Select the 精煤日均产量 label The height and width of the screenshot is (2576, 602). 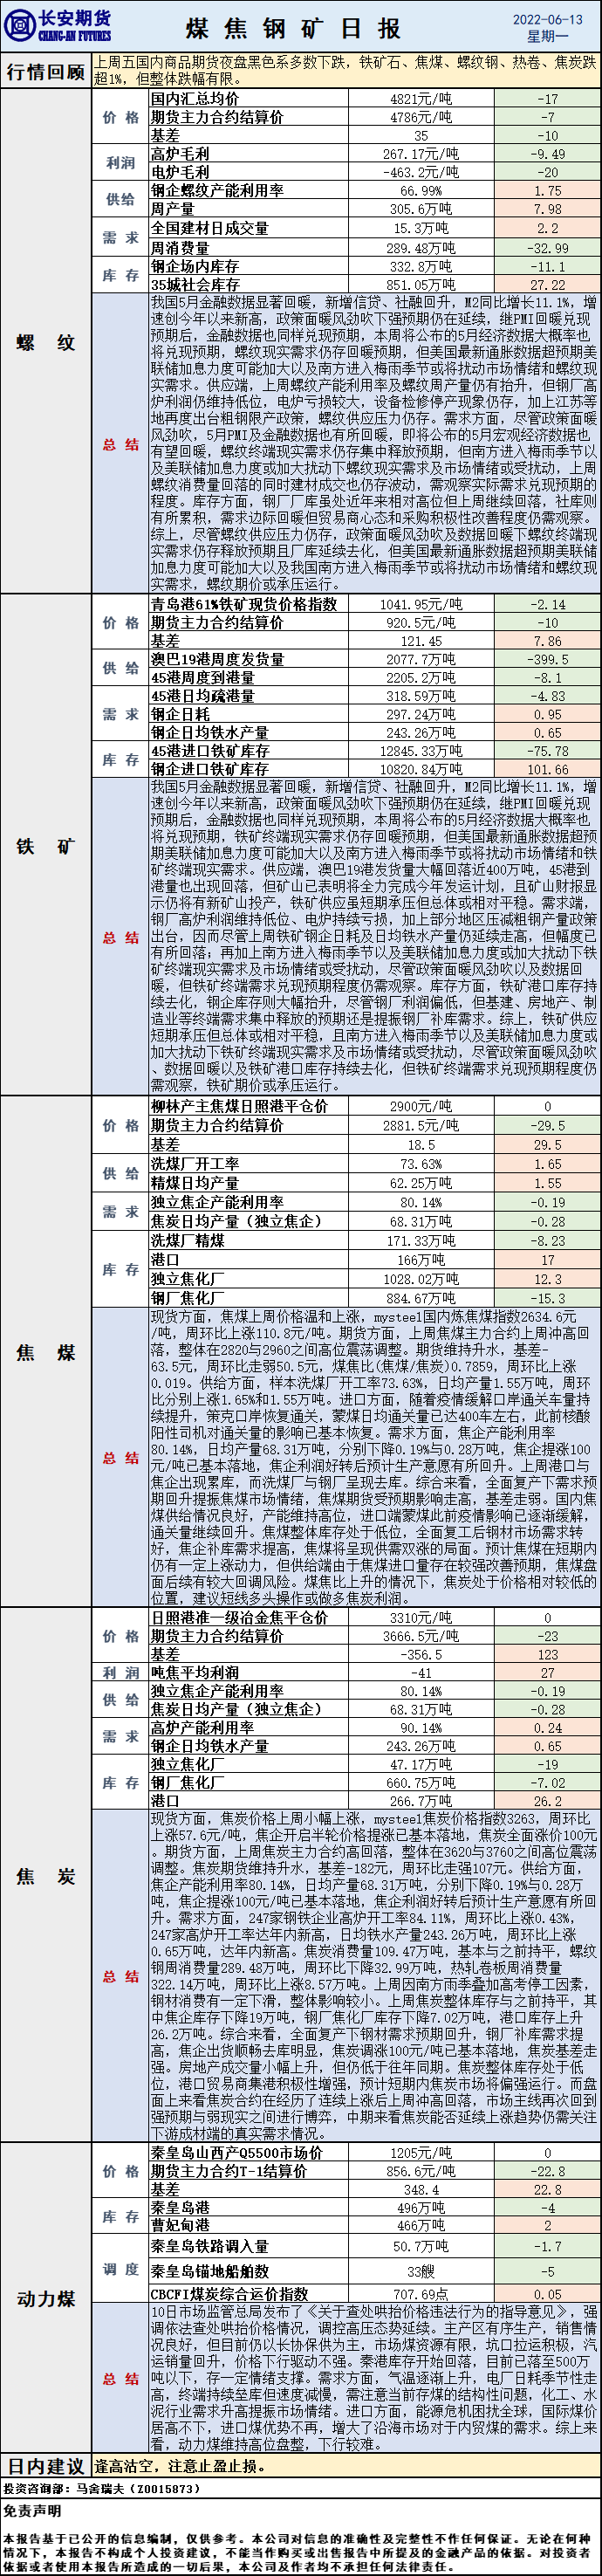tap(196, 1183)
